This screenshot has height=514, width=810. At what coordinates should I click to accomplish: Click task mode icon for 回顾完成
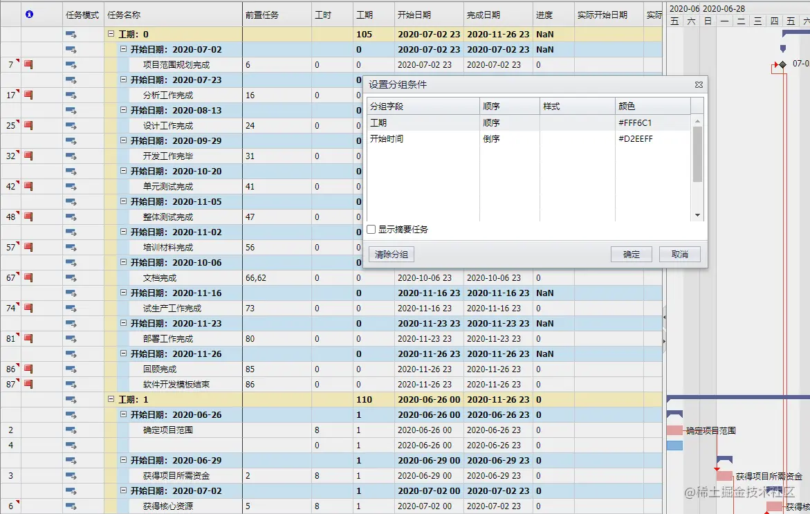pos(71,369)
